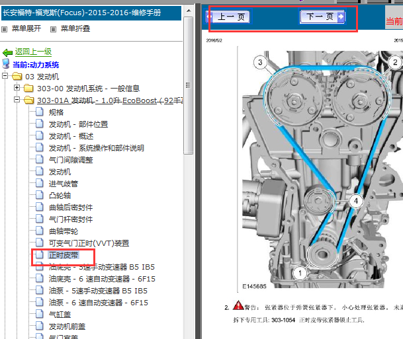Click the document icon beside 进气歧管
This screenshot has width=403, height=339.
coord(39,183)
